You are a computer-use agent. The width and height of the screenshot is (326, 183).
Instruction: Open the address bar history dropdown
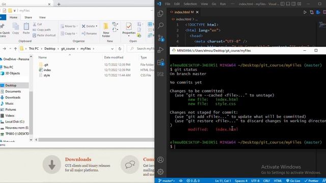click(112, 49)
